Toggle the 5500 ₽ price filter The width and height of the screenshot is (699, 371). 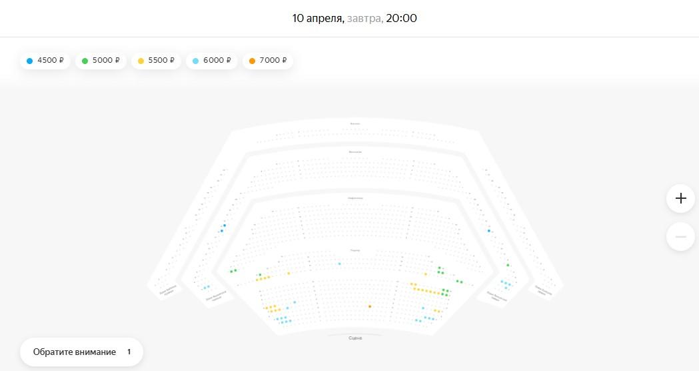point(156,61)
